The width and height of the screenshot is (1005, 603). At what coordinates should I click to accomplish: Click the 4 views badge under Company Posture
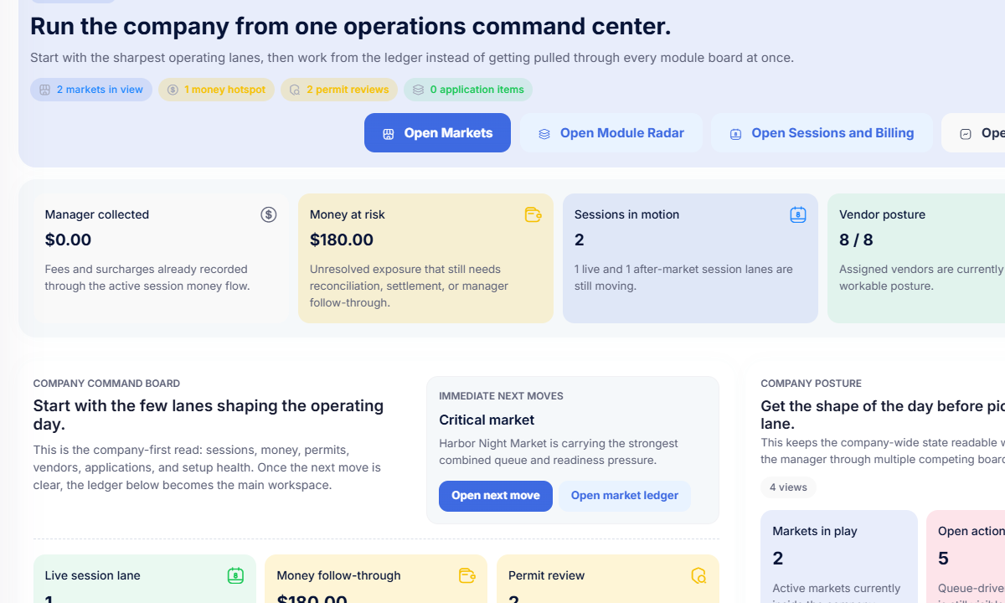pos(788,487)
